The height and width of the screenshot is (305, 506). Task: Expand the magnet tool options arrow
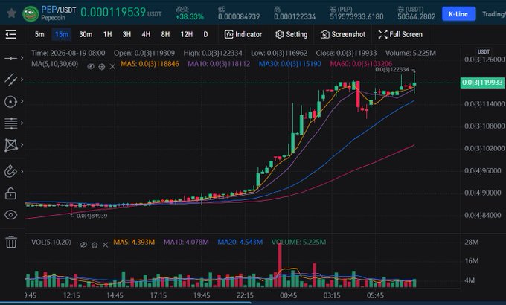point(22,171)
